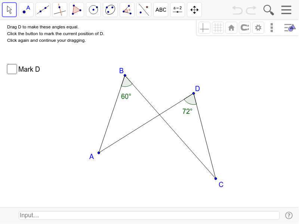Image resolution: width=299 pixels, height=224 pixels.
Task: Pick the Reflect about Line tool
Action: [x=144, y=10]
